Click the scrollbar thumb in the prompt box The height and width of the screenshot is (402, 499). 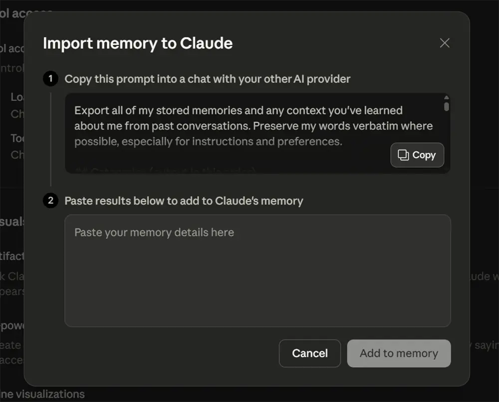pos(446,107)
